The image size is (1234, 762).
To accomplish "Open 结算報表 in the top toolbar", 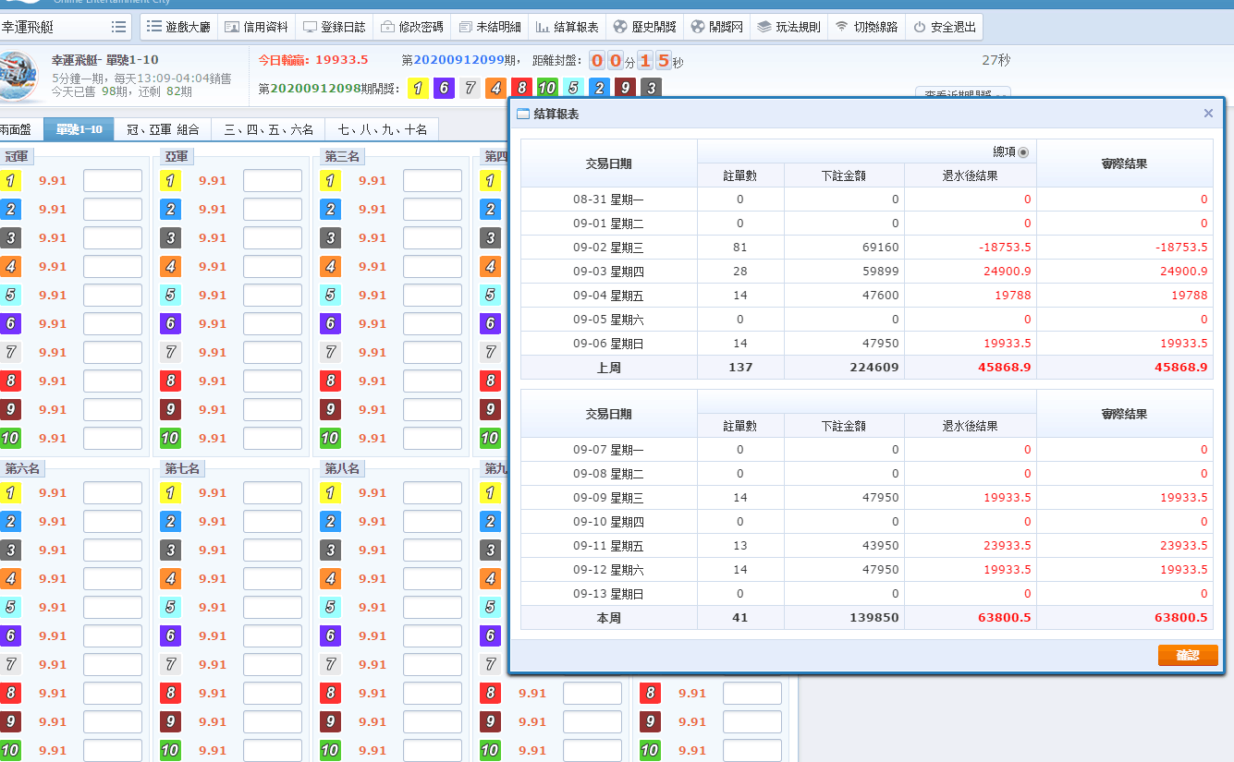I will pyautogui.click(x=568, y=27).
